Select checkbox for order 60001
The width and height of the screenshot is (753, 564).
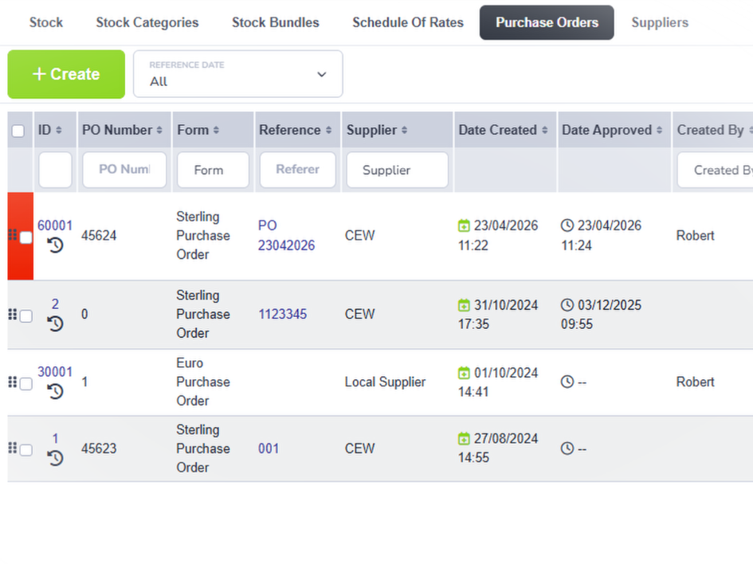pyautogui.click(x=26, y=237)
